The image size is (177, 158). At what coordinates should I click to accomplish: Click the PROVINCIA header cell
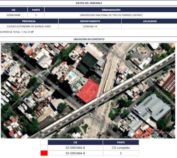click(x=29, y=21)
